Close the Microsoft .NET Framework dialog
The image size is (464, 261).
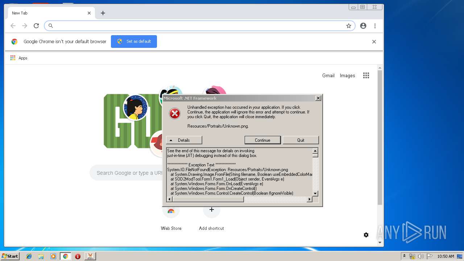[318, 98]
